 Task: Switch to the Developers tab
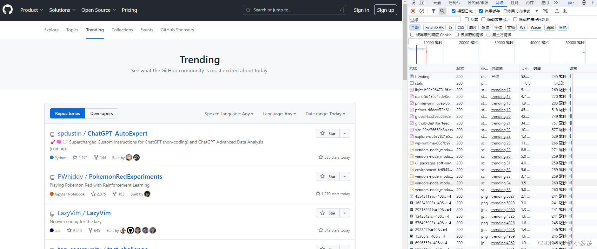coord(102,113)
